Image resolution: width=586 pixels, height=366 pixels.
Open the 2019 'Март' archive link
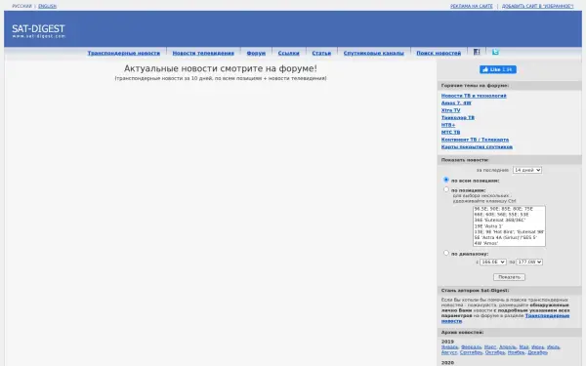coord(490,346)
